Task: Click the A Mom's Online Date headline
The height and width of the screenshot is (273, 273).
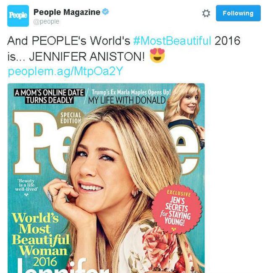Action: (x=50, y=96)
